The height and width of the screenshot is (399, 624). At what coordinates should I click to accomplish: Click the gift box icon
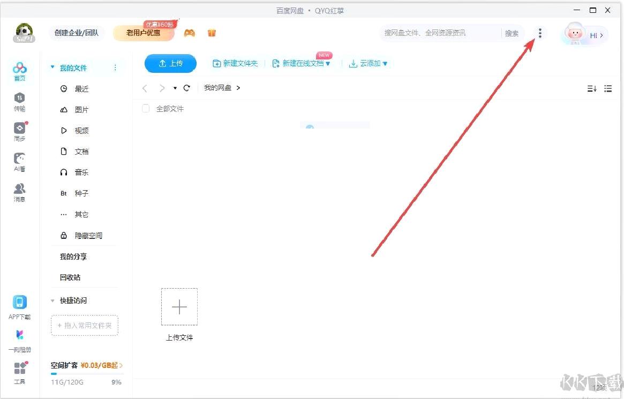tap(212, 33)
